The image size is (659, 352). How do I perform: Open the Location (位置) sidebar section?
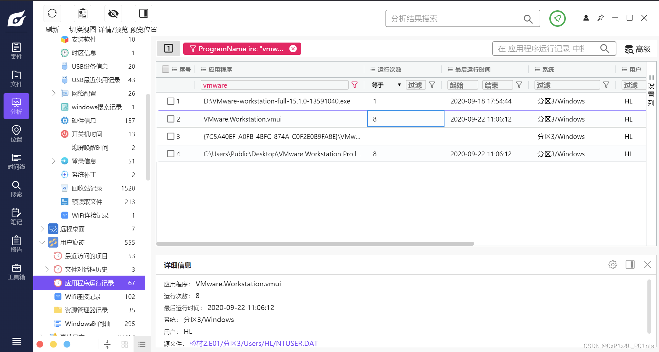tap(16, 134)
